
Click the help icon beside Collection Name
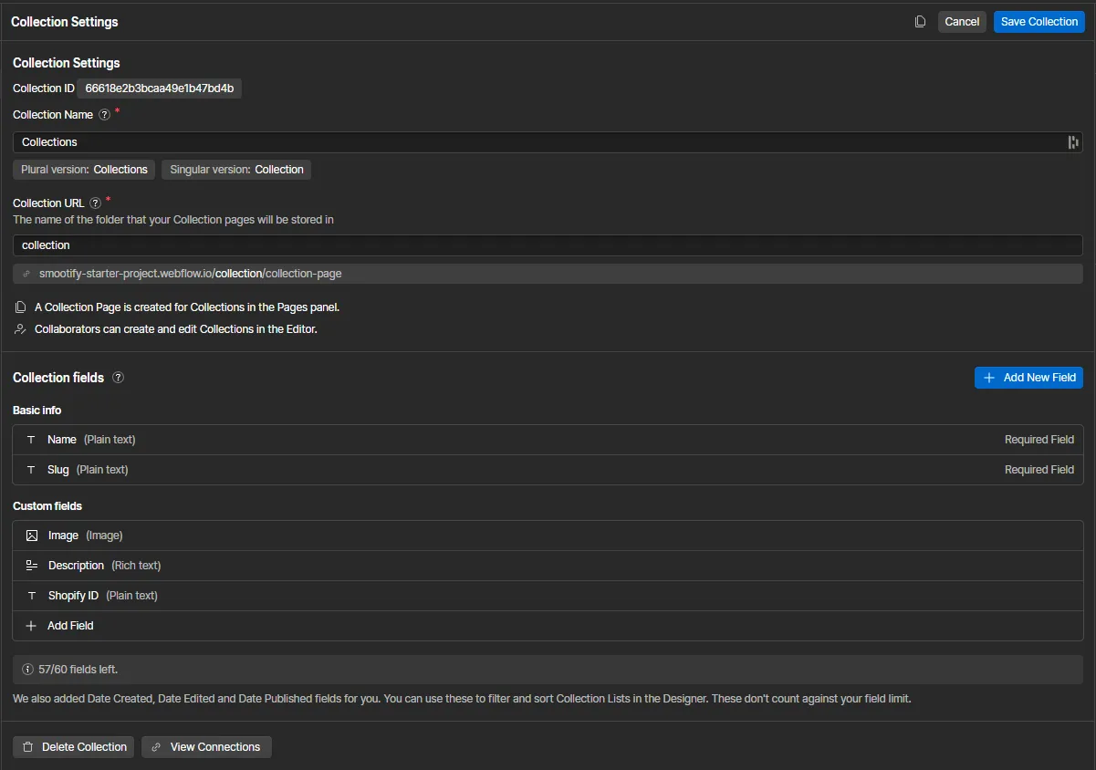pos(104,115)
